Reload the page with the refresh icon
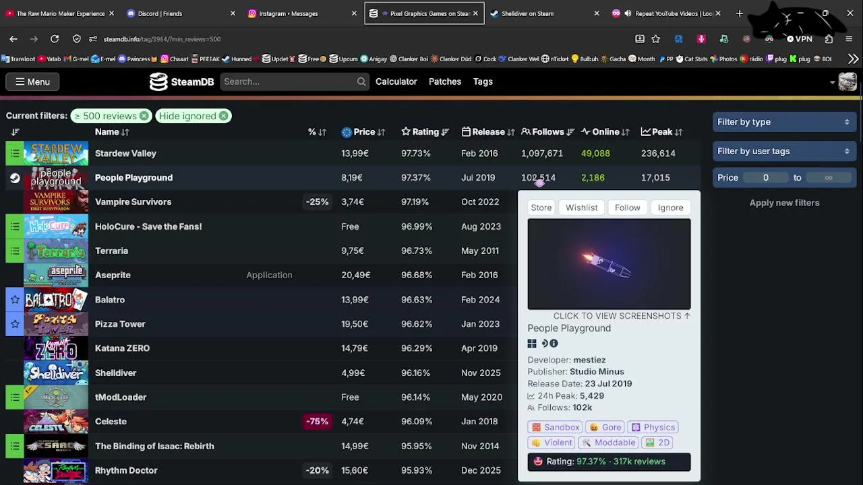This screenshot has height=485, width=863. [55, 39]
